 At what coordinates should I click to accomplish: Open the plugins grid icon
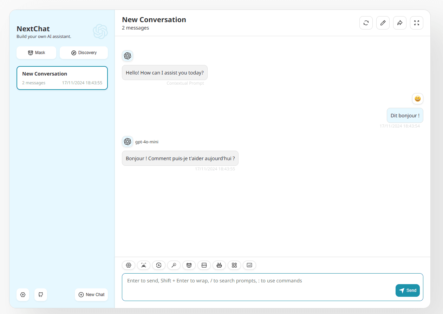coord(234,265)
